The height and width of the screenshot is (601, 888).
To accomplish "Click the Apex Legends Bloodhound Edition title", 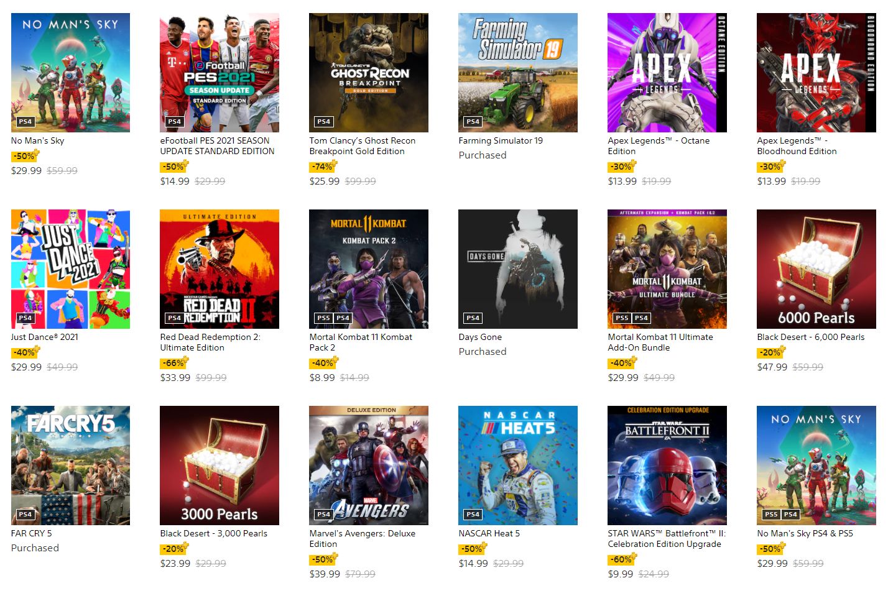I will point(797,146).
